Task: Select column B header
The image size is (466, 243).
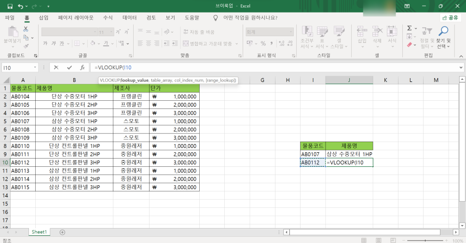Action: point(74,80)
